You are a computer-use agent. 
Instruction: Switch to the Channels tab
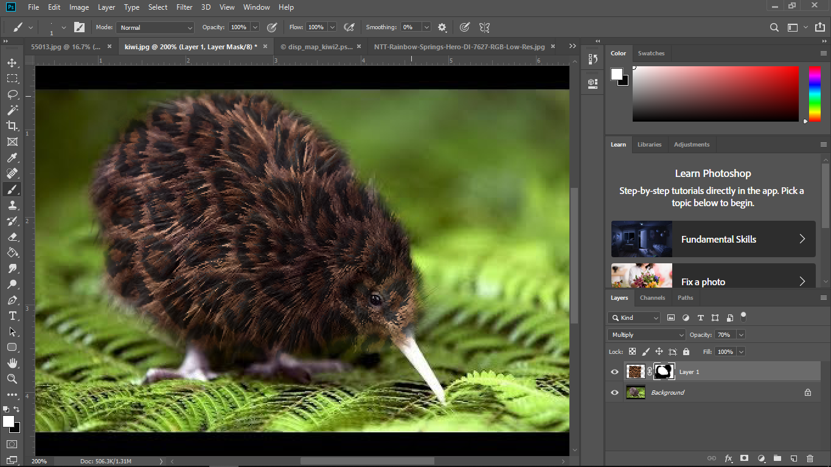[x=652, y=298]
